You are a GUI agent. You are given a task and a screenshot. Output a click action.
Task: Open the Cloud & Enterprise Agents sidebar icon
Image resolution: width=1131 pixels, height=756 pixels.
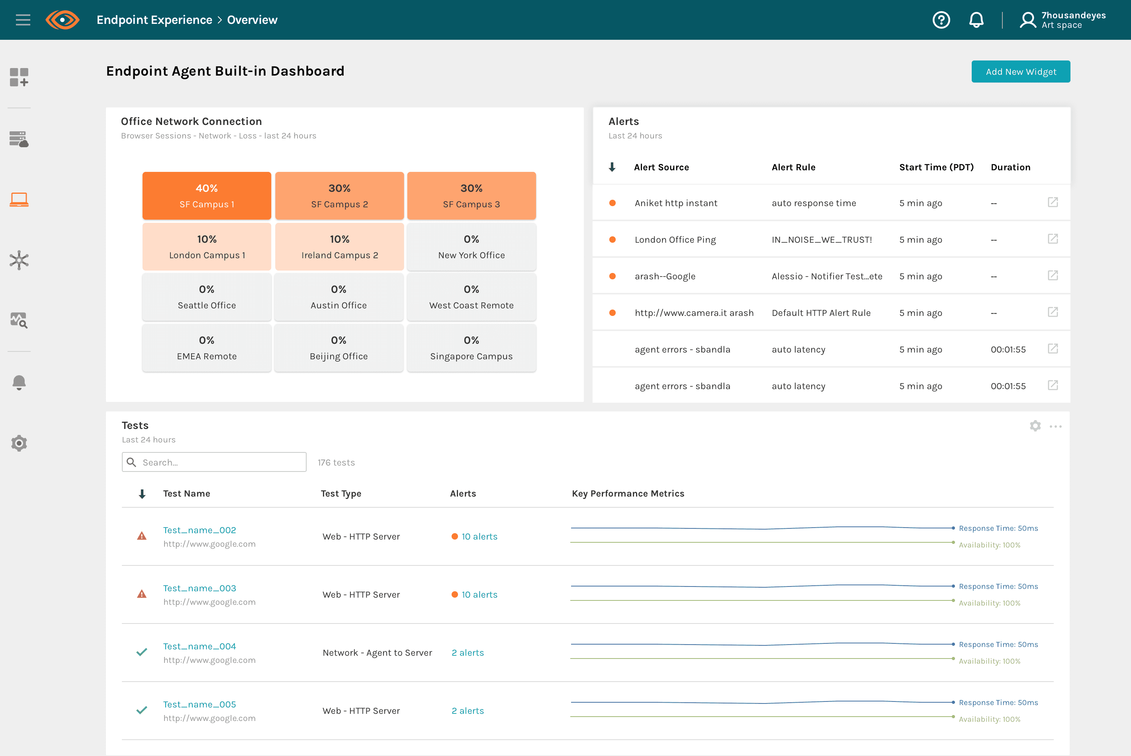point(19,139)
